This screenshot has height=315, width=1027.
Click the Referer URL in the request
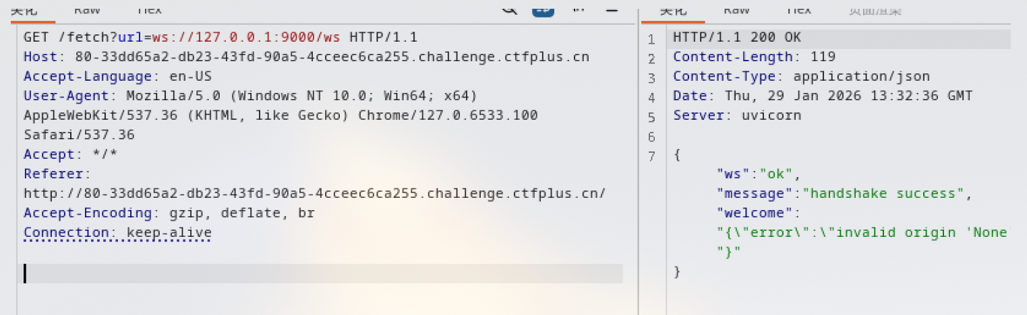coord(315,193)
